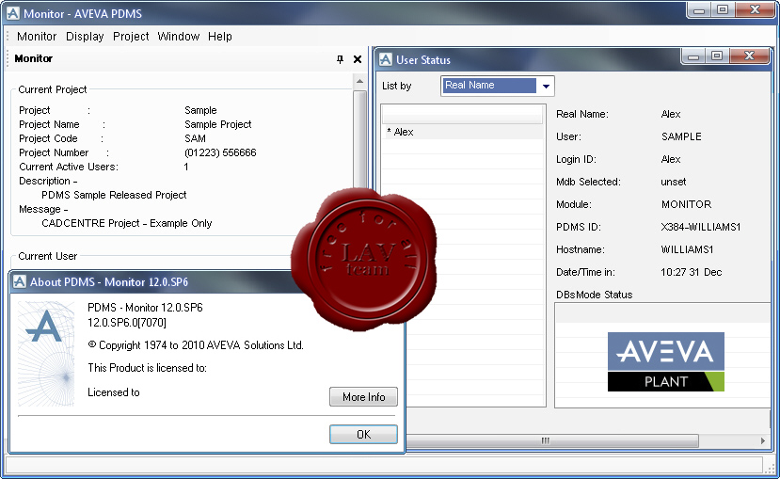The height and width of the screenshot is (479, 780).
Task: Click the PDMS ID value X384-WILLIAMS1
Action: click(x=700, y=227)
